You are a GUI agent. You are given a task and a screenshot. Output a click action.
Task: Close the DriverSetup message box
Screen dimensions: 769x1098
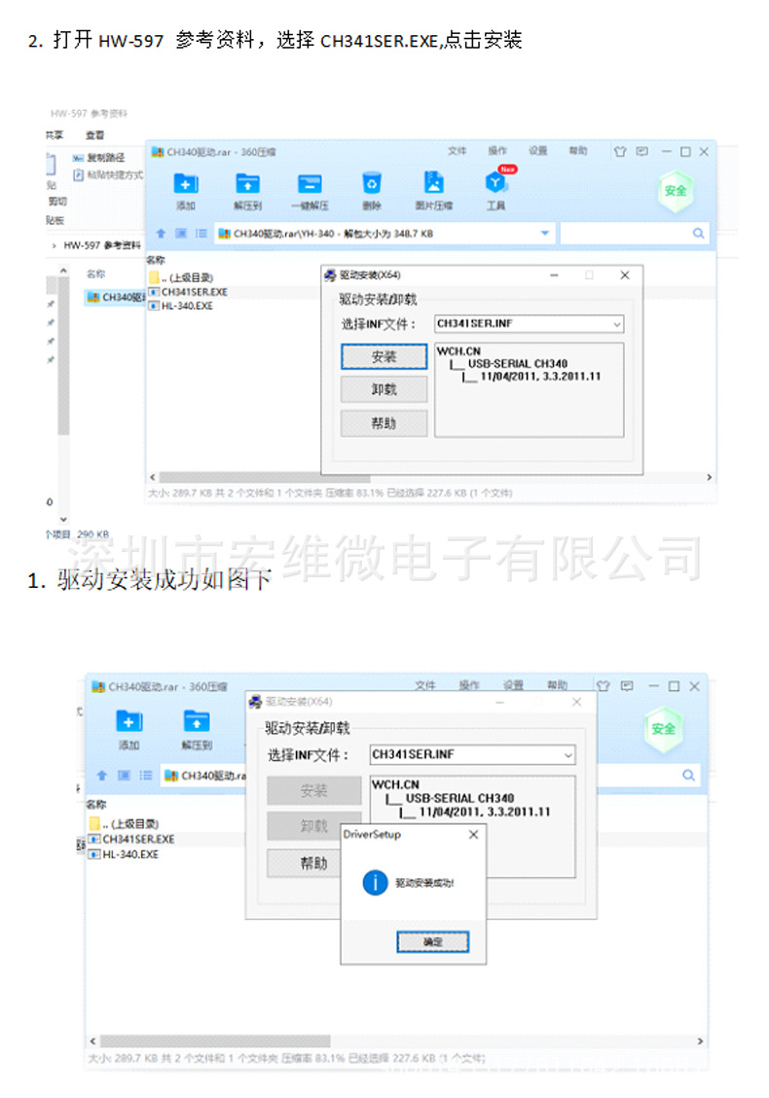(x=474, y=835)
